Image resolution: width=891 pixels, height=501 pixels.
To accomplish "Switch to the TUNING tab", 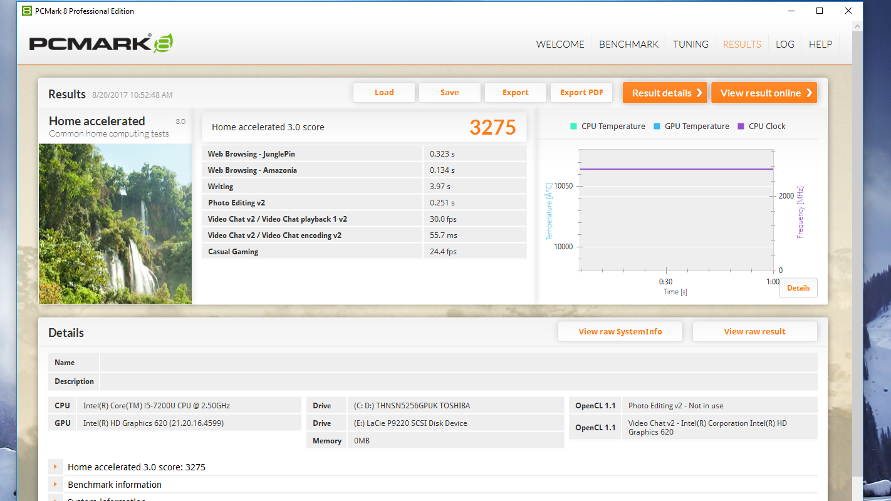I will [690, 44].
